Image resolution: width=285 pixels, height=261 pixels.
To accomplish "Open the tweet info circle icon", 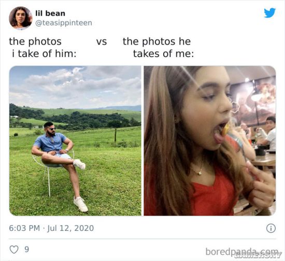I will pos(271,228).
